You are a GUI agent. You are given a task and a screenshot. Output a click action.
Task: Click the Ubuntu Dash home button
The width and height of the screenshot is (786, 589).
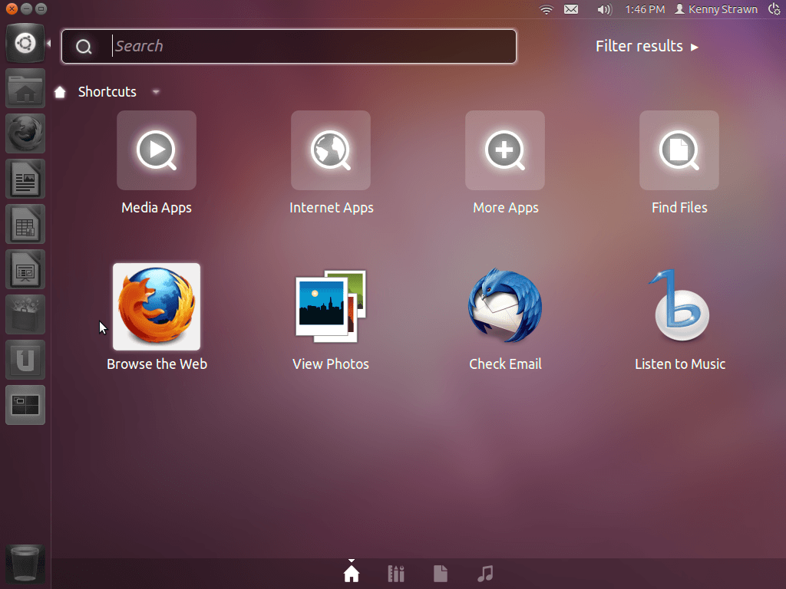(25, 43)
